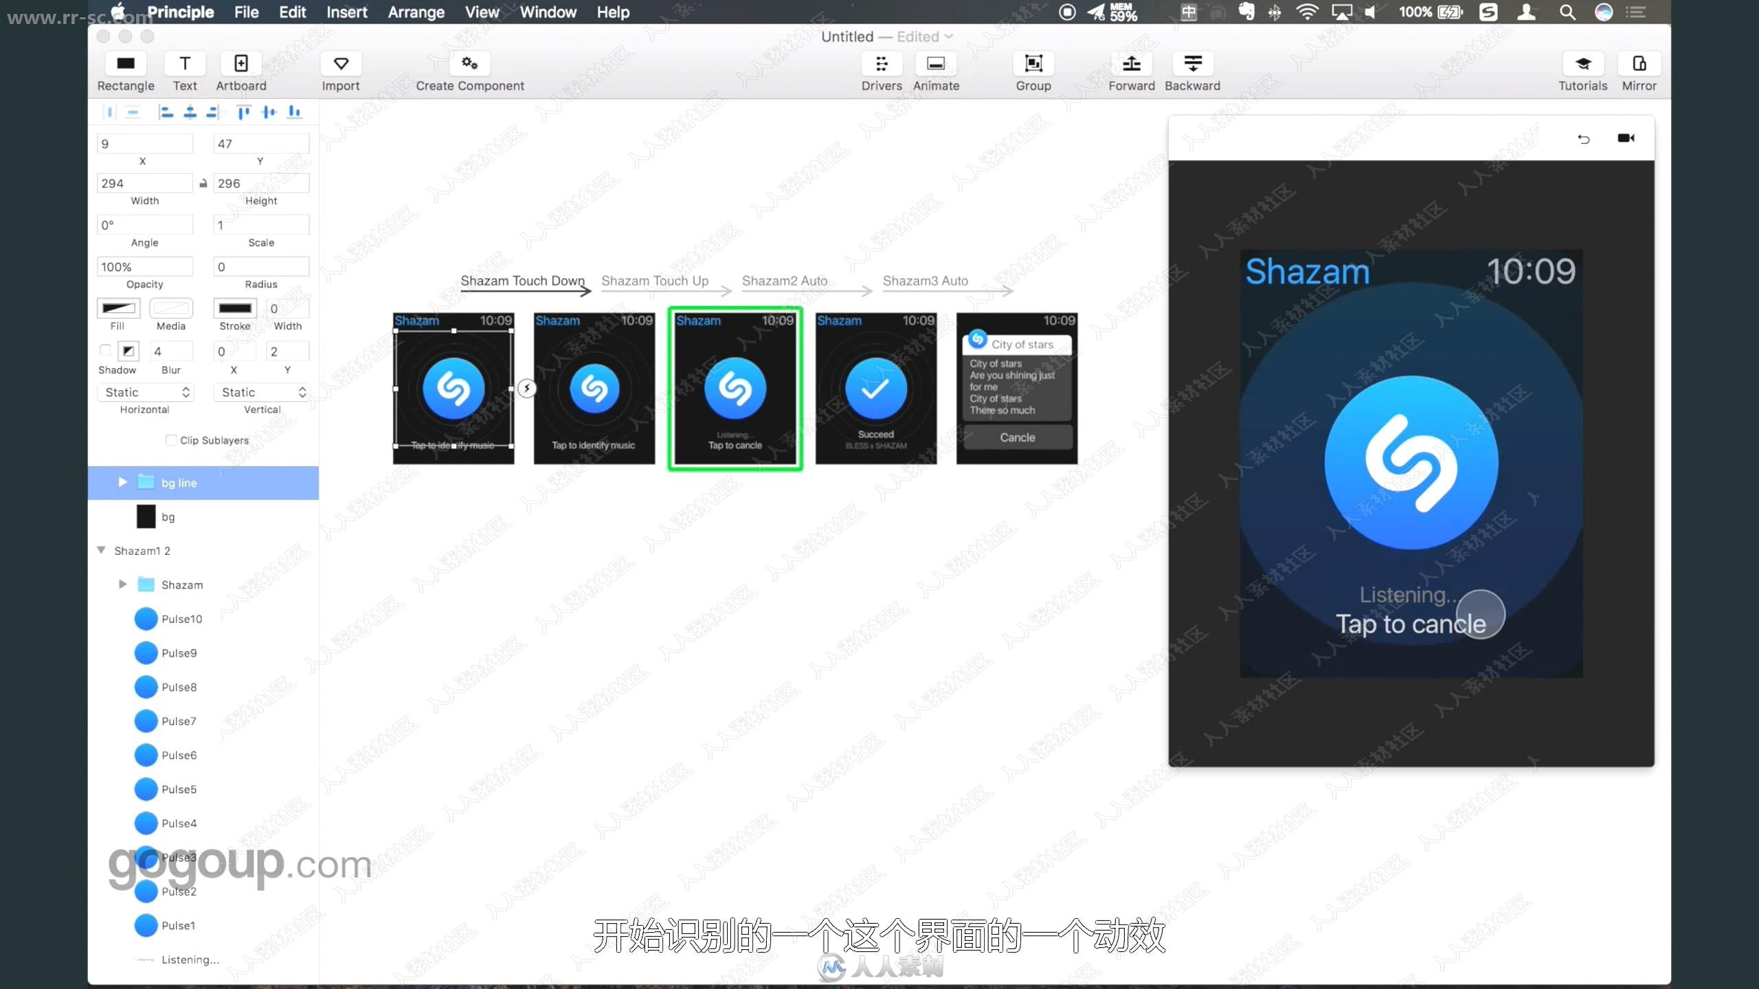Select the Pulse5 layer

pyautogui.click(x=203, y=789)
